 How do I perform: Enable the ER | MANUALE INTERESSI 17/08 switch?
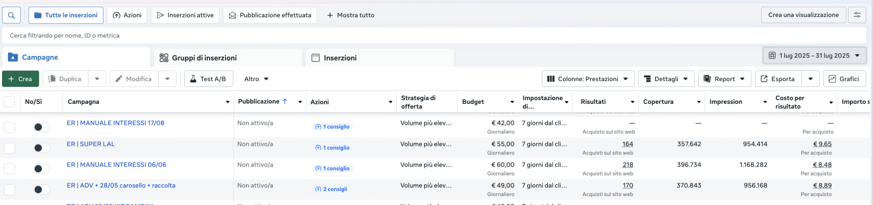point(42,127)
